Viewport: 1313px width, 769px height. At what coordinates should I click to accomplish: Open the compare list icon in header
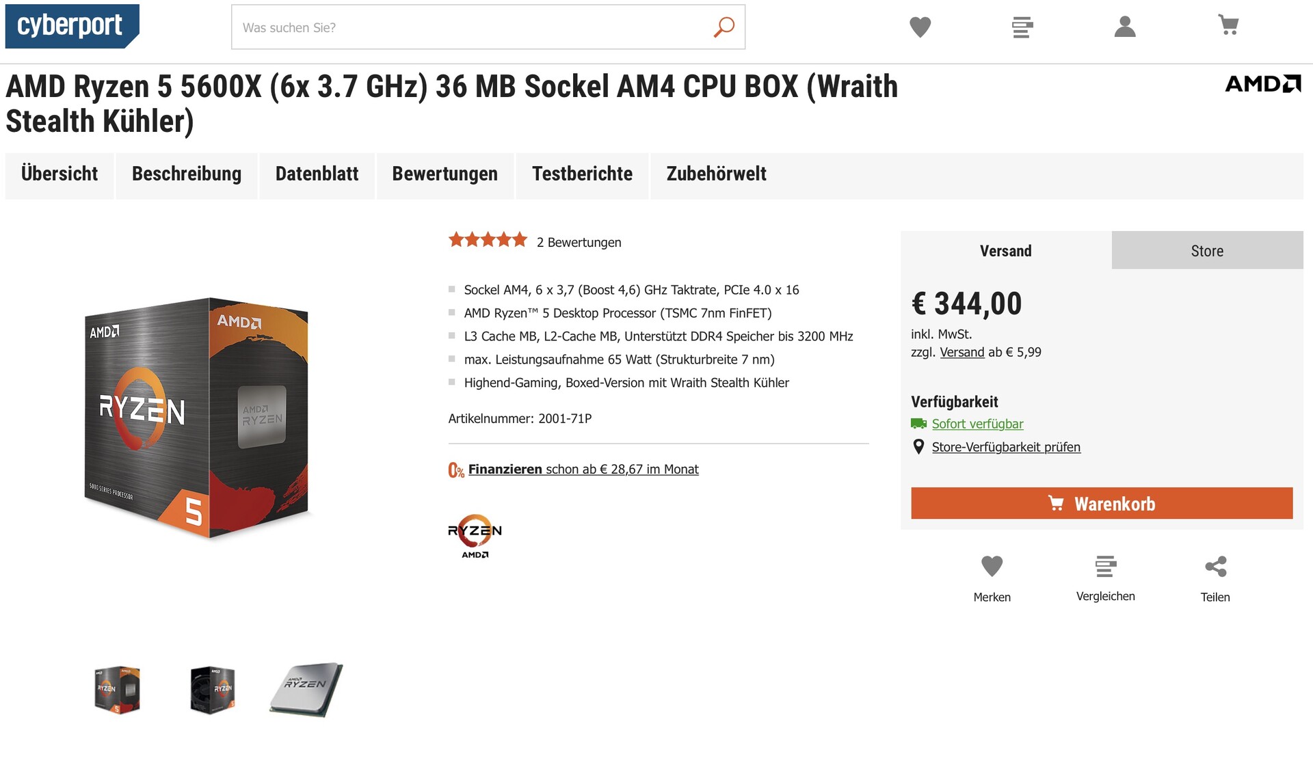(1022, 27)
